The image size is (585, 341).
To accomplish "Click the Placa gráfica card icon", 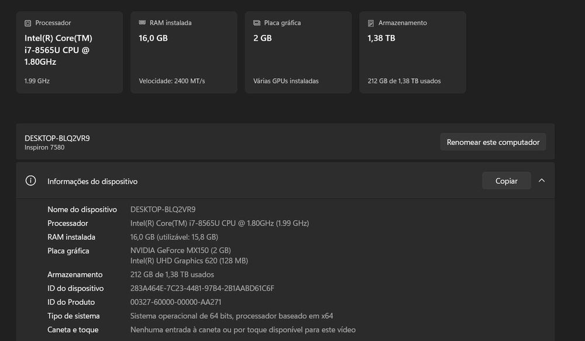I will point(257,23).
